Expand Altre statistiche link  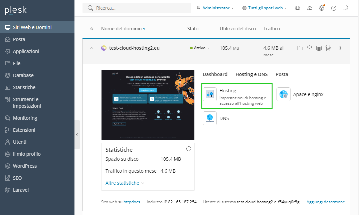125,183
